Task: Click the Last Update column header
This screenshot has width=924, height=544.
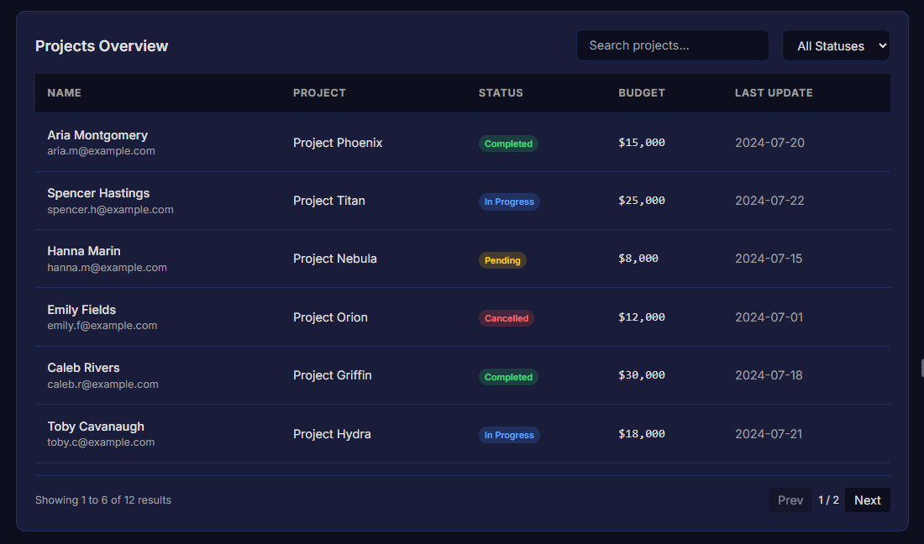Action: click(x=774, y=93)
